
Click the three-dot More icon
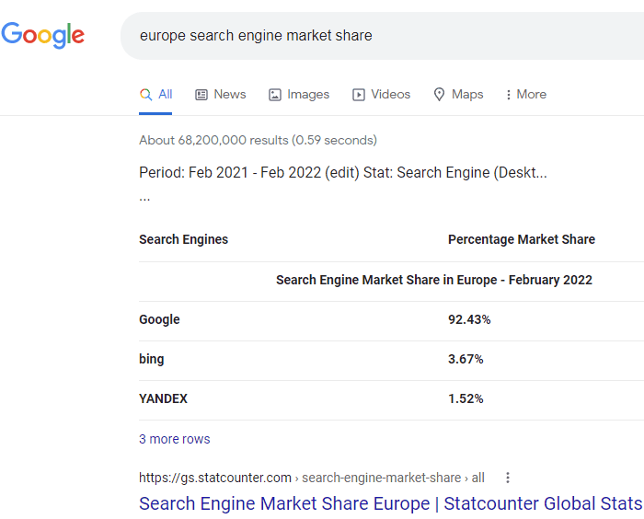click(508, 95)
